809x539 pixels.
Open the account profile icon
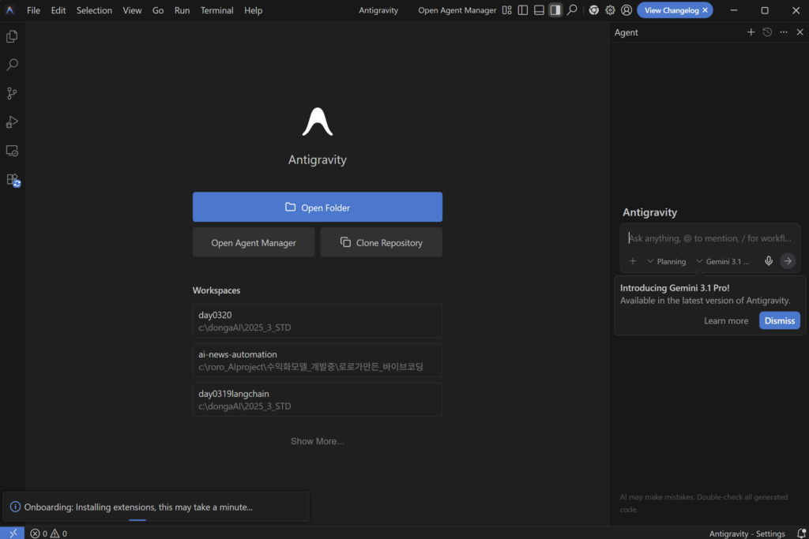[x=627, y=9]
